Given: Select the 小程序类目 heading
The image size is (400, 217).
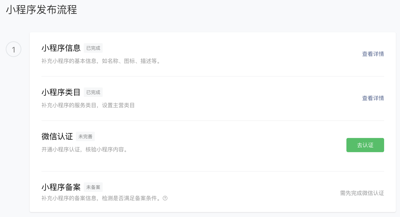Looking at the screenshot, I should (x=61, y=92).
